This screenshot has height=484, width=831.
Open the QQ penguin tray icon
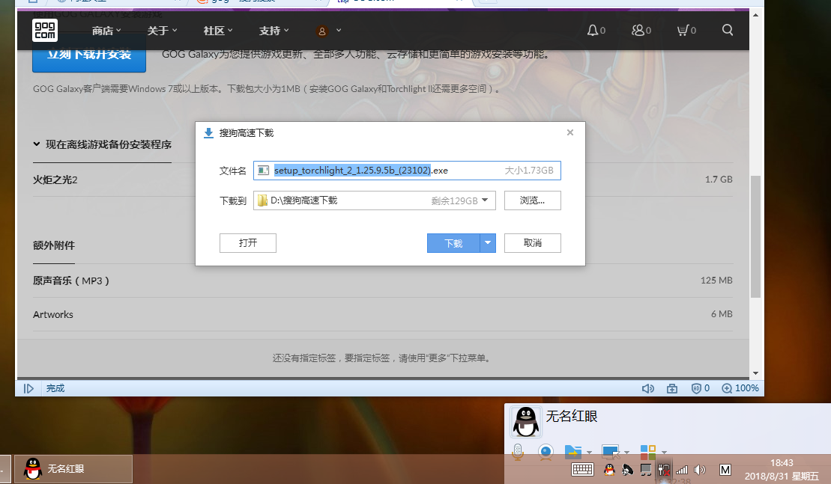click(x=609, y=469)
